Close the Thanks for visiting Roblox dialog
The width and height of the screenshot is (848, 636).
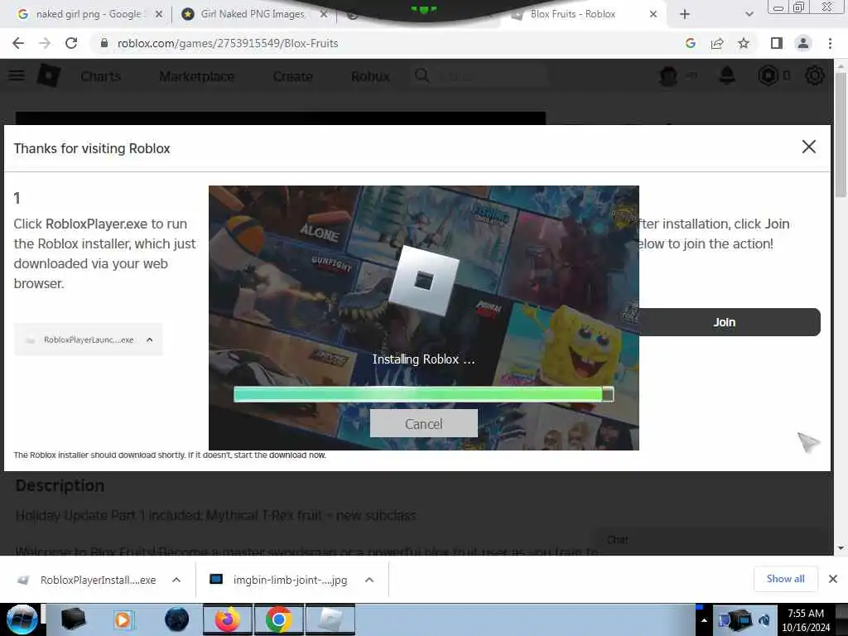pyautogui.click(x=808, y=147)
